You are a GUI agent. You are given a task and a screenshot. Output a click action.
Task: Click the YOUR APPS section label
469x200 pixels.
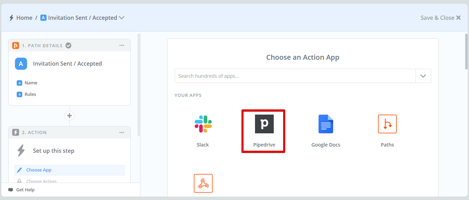(188, 95)
